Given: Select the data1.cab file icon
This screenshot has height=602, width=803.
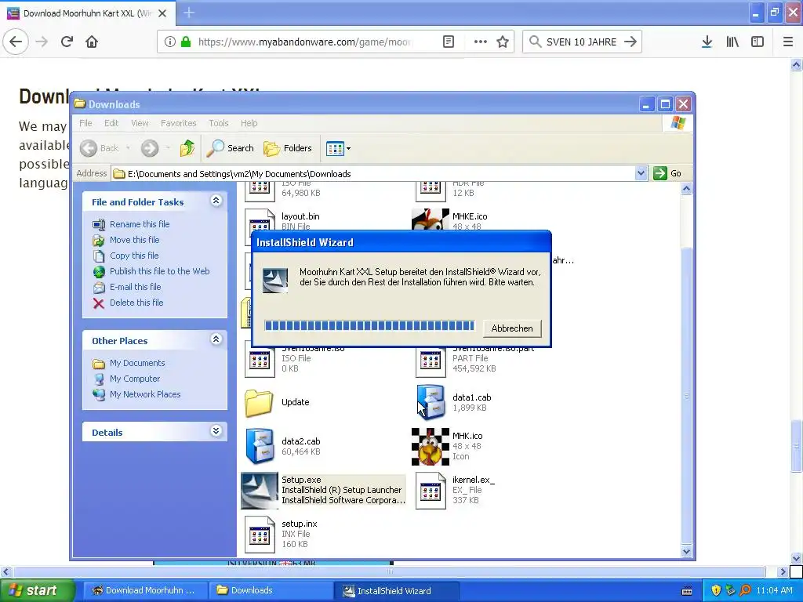Looking at the screenshot, I should click(x=431, y=402).
